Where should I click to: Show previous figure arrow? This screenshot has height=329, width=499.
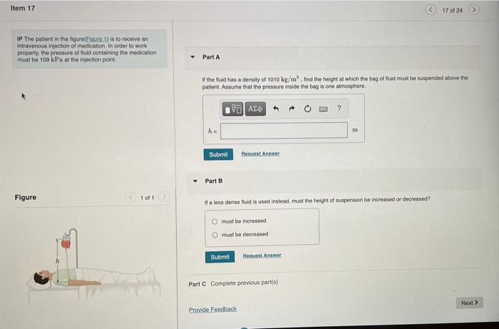point(130,198)
